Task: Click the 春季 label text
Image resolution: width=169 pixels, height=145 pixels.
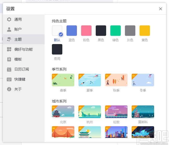Action: [63, 90]
